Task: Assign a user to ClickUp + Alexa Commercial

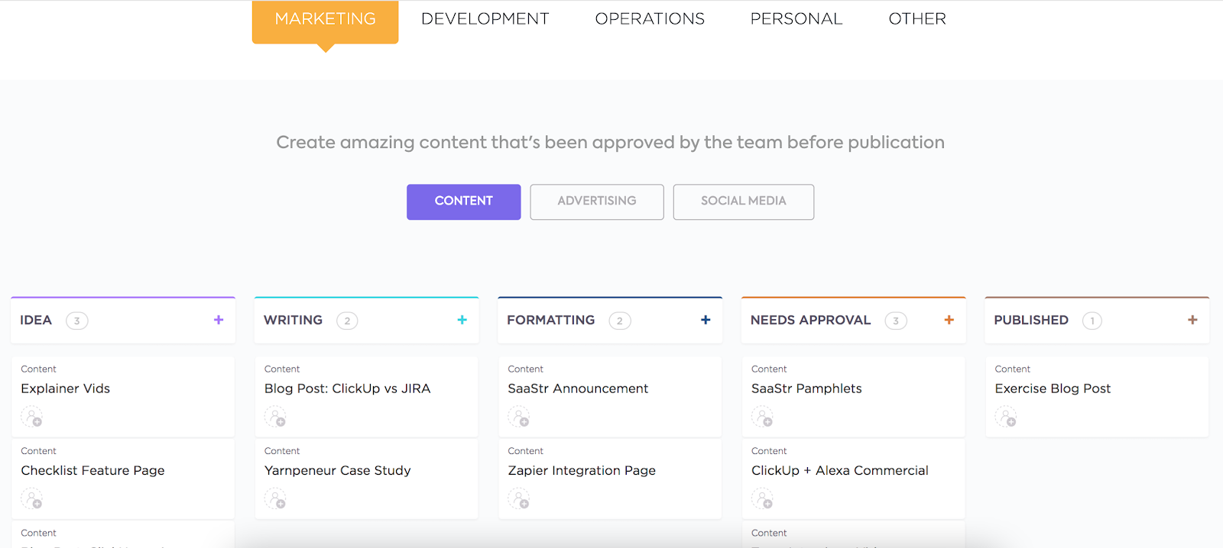Action: pyautogui.click(x=762, y=499)
